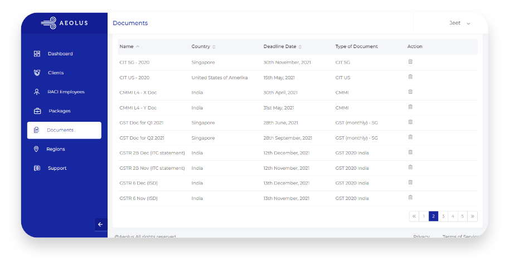Click the Aeolus logo

point(64,23)
